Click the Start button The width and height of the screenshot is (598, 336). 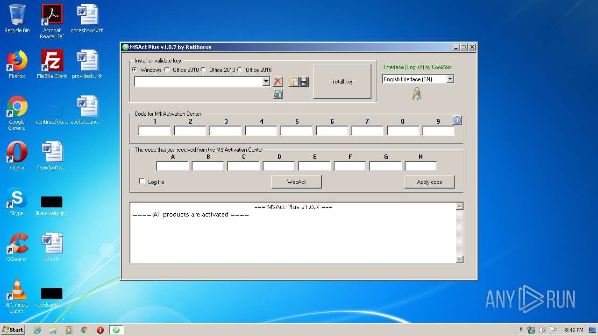13,330
